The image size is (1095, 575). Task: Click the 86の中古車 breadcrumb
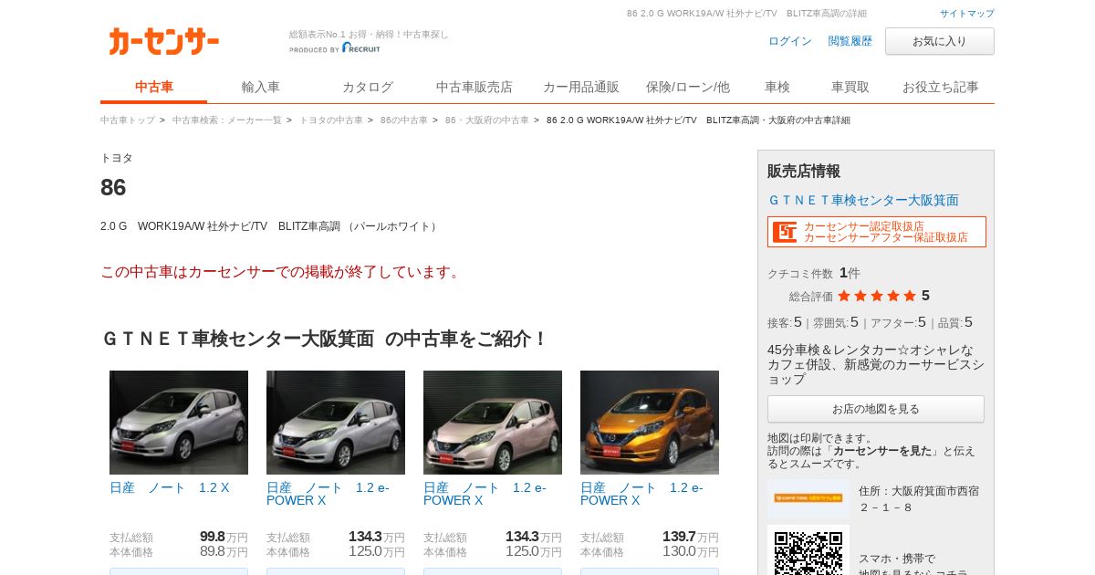coord(404,120)
